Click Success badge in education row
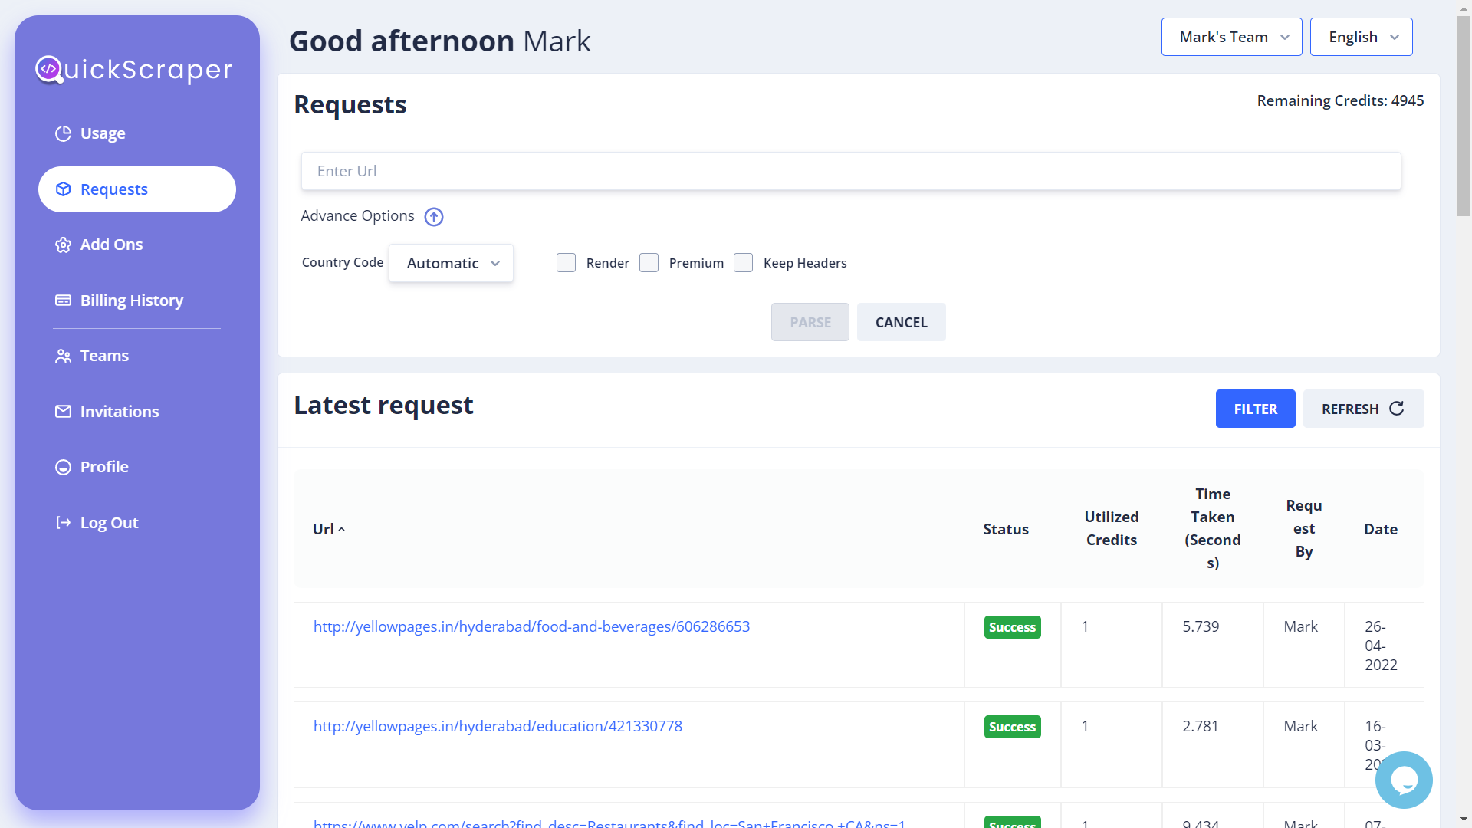Viewport: 1472px width, 828px height. pos(1012,727)
